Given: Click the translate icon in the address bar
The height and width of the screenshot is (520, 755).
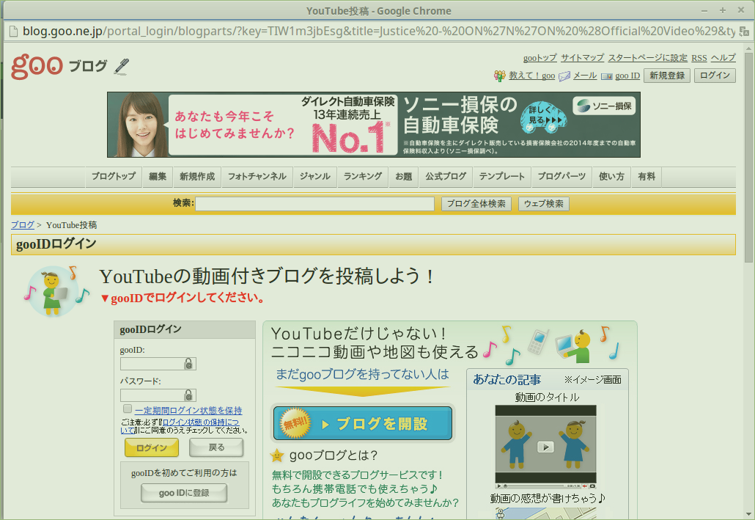Looking at the screenshot, I should (744, 32).
